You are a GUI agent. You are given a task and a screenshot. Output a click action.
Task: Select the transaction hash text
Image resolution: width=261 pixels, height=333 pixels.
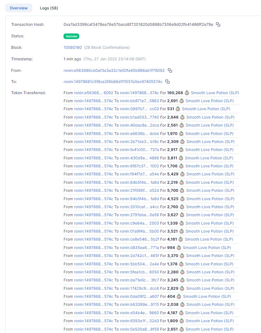pyautogui.click(x=139, y=24)
